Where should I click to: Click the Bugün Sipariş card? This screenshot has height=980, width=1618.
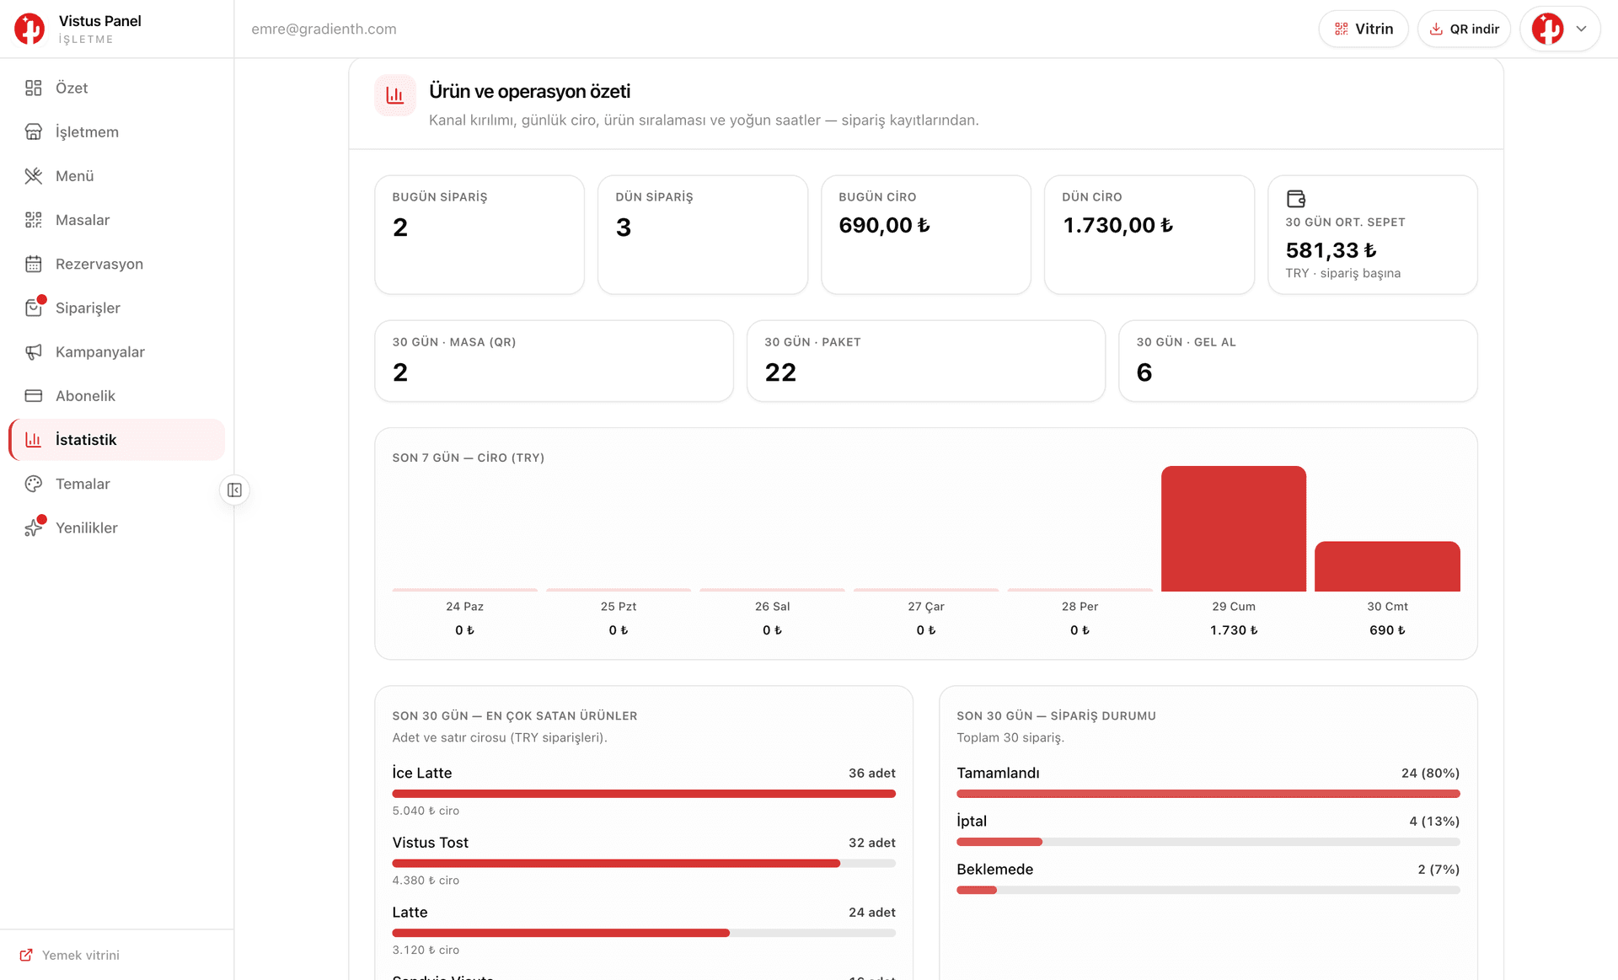(x=480, y=235)
